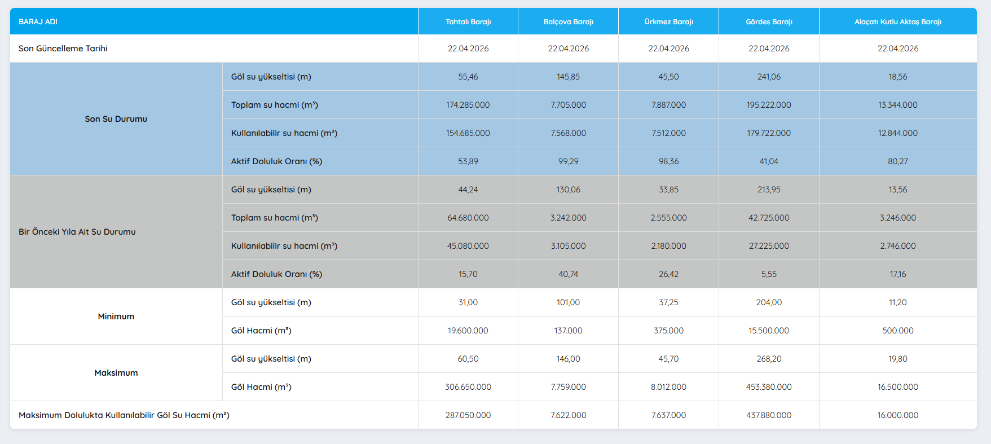991x444 pixels.
Task: Click the Tahtalı Barajı column header
Action: point(468,22)
